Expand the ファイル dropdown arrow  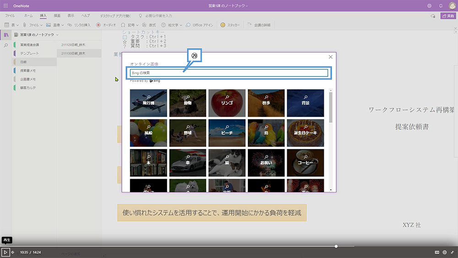point(41,25)
